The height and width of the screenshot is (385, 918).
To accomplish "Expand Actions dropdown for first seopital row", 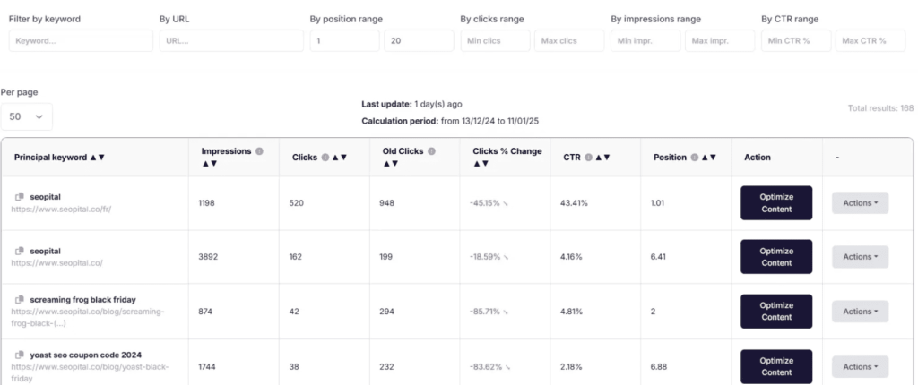I will pyautogui.click(x=860, y=202).
